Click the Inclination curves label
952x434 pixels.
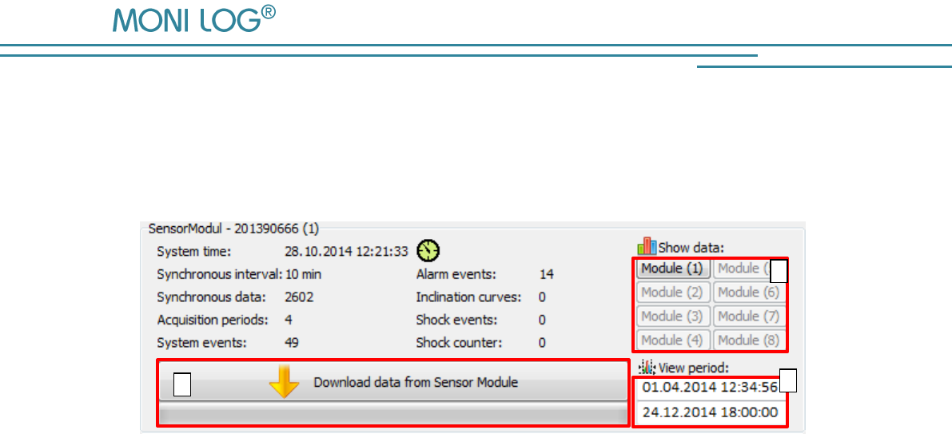[x=468, y=297]
